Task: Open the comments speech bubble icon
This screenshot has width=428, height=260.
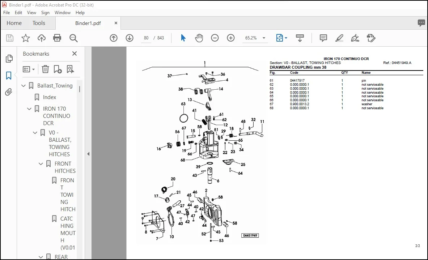Action: point(421,23)
